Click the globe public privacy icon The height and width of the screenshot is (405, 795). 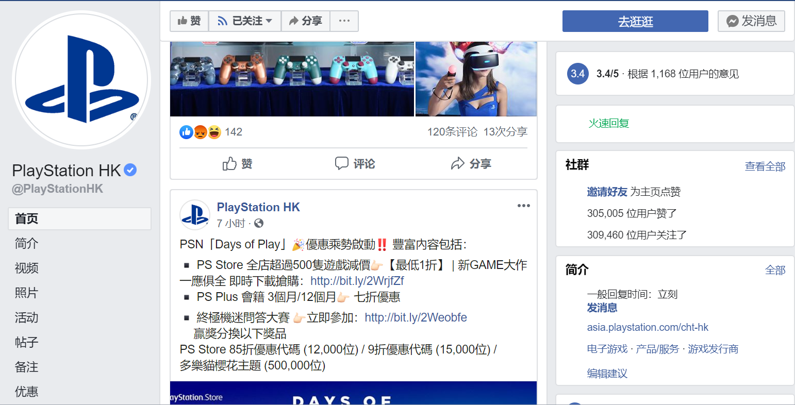tap(259, 223)
